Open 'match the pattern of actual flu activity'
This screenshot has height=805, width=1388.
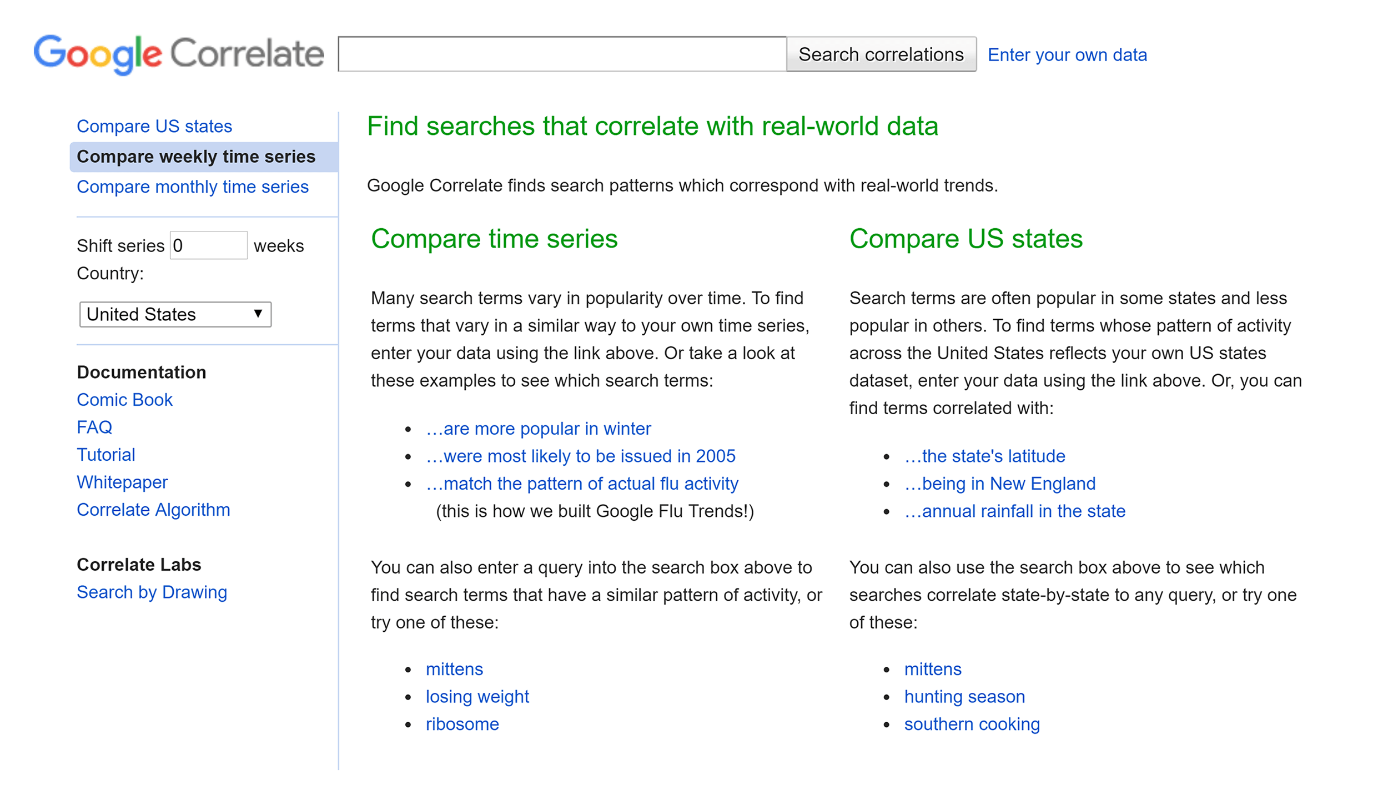[582, 484]
